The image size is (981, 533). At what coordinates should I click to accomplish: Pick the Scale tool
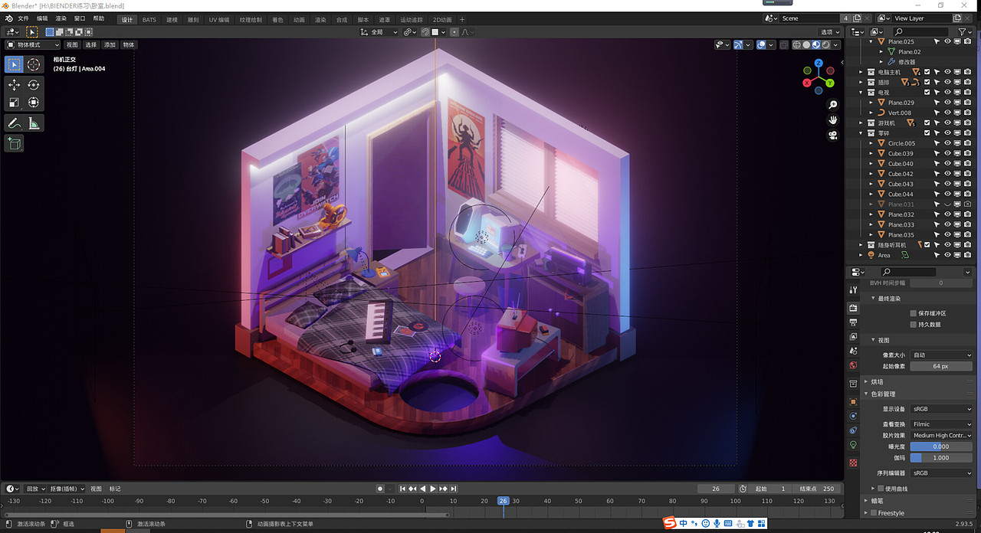14,103
